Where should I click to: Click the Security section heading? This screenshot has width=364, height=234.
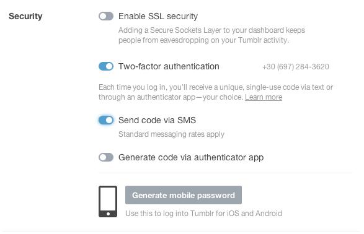[x=25, y=16]
